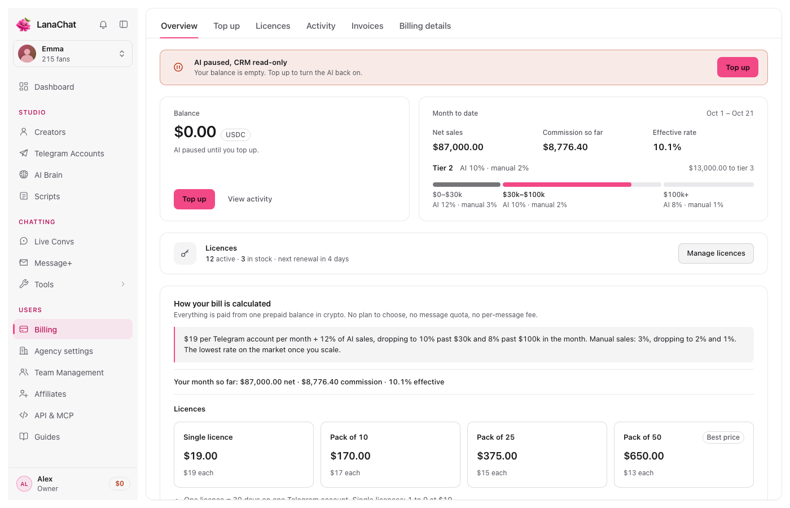The height and width of the screenshot is (508, 790).
Task: Click the API & MCP code icon
Action: click(x=24, y=415)
